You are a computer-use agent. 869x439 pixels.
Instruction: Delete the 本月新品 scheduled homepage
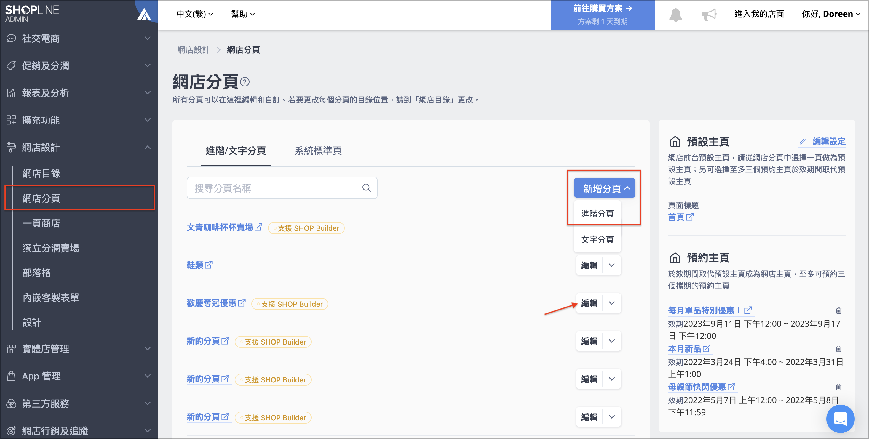point(838,348)
